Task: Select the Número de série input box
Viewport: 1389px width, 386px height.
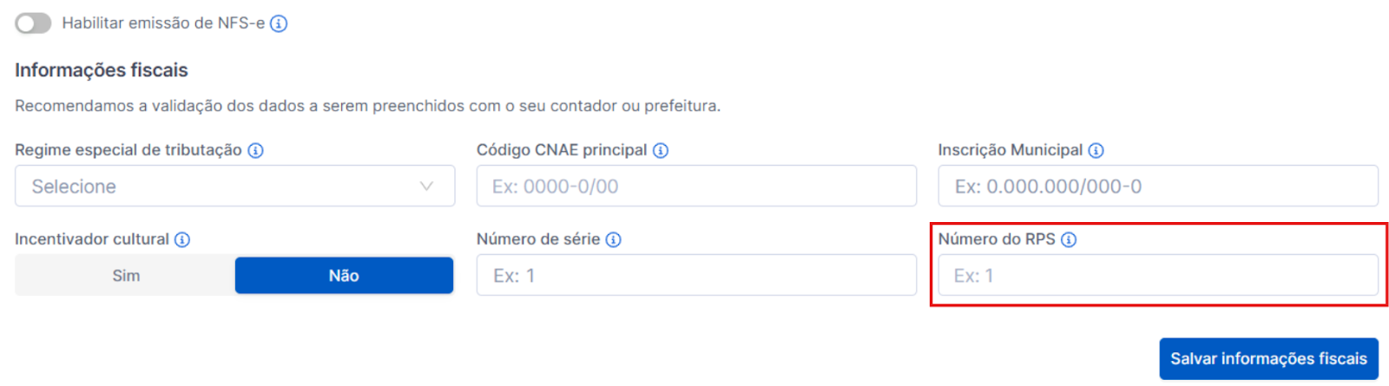Action: click(696, 276)
